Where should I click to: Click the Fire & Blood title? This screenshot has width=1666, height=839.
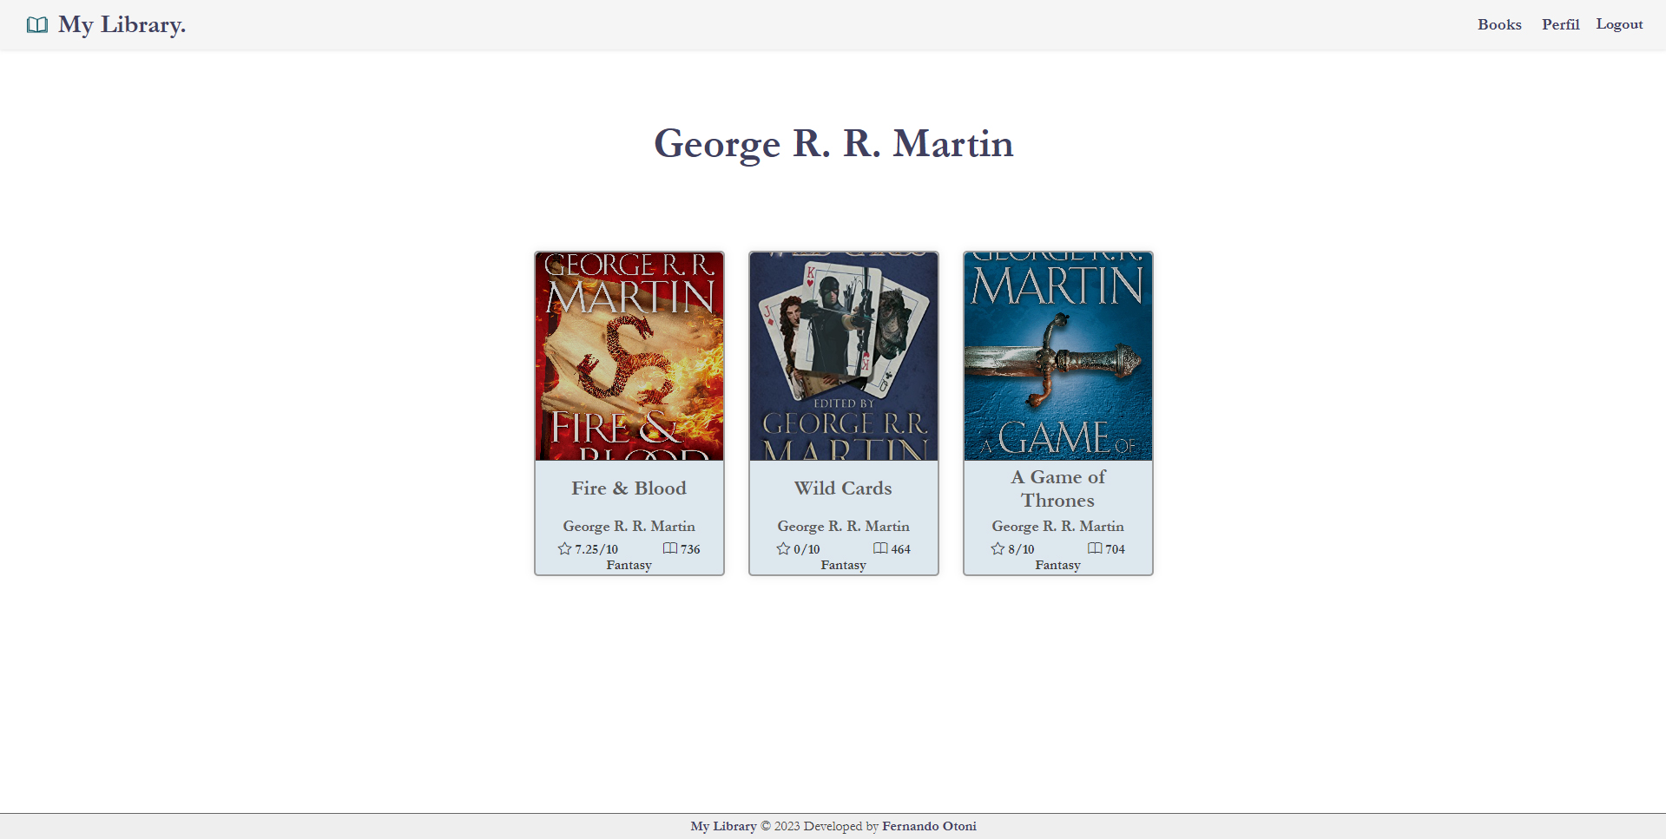point(628,488)
